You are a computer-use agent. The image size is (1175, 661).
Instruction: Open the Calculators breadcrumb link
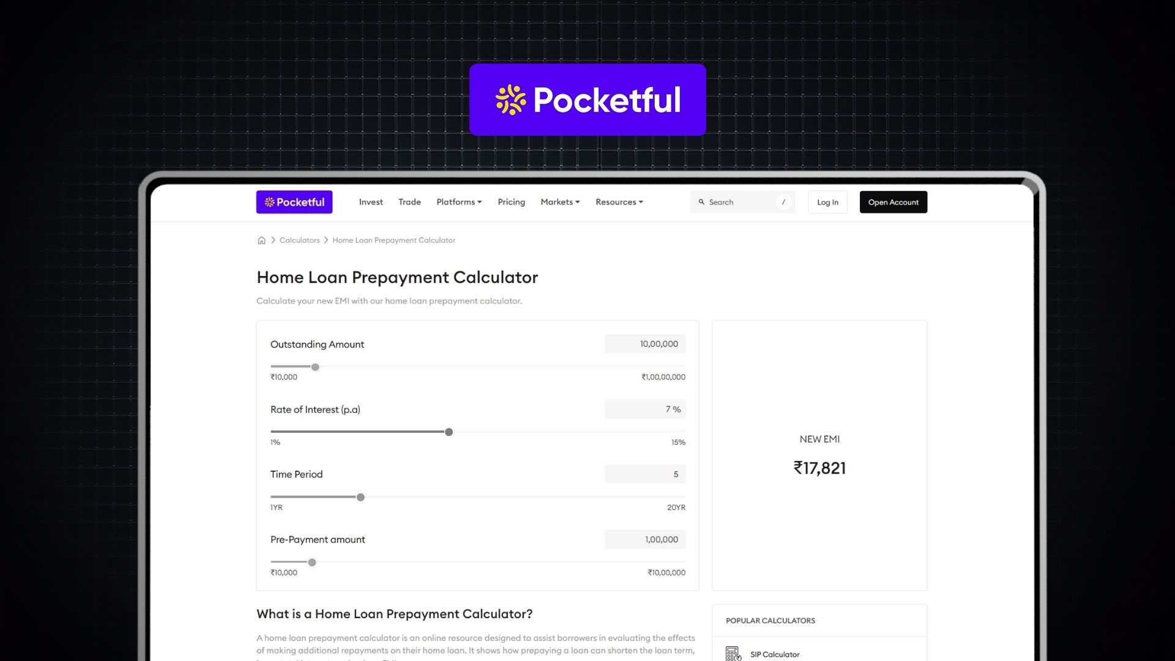(299, 240)
